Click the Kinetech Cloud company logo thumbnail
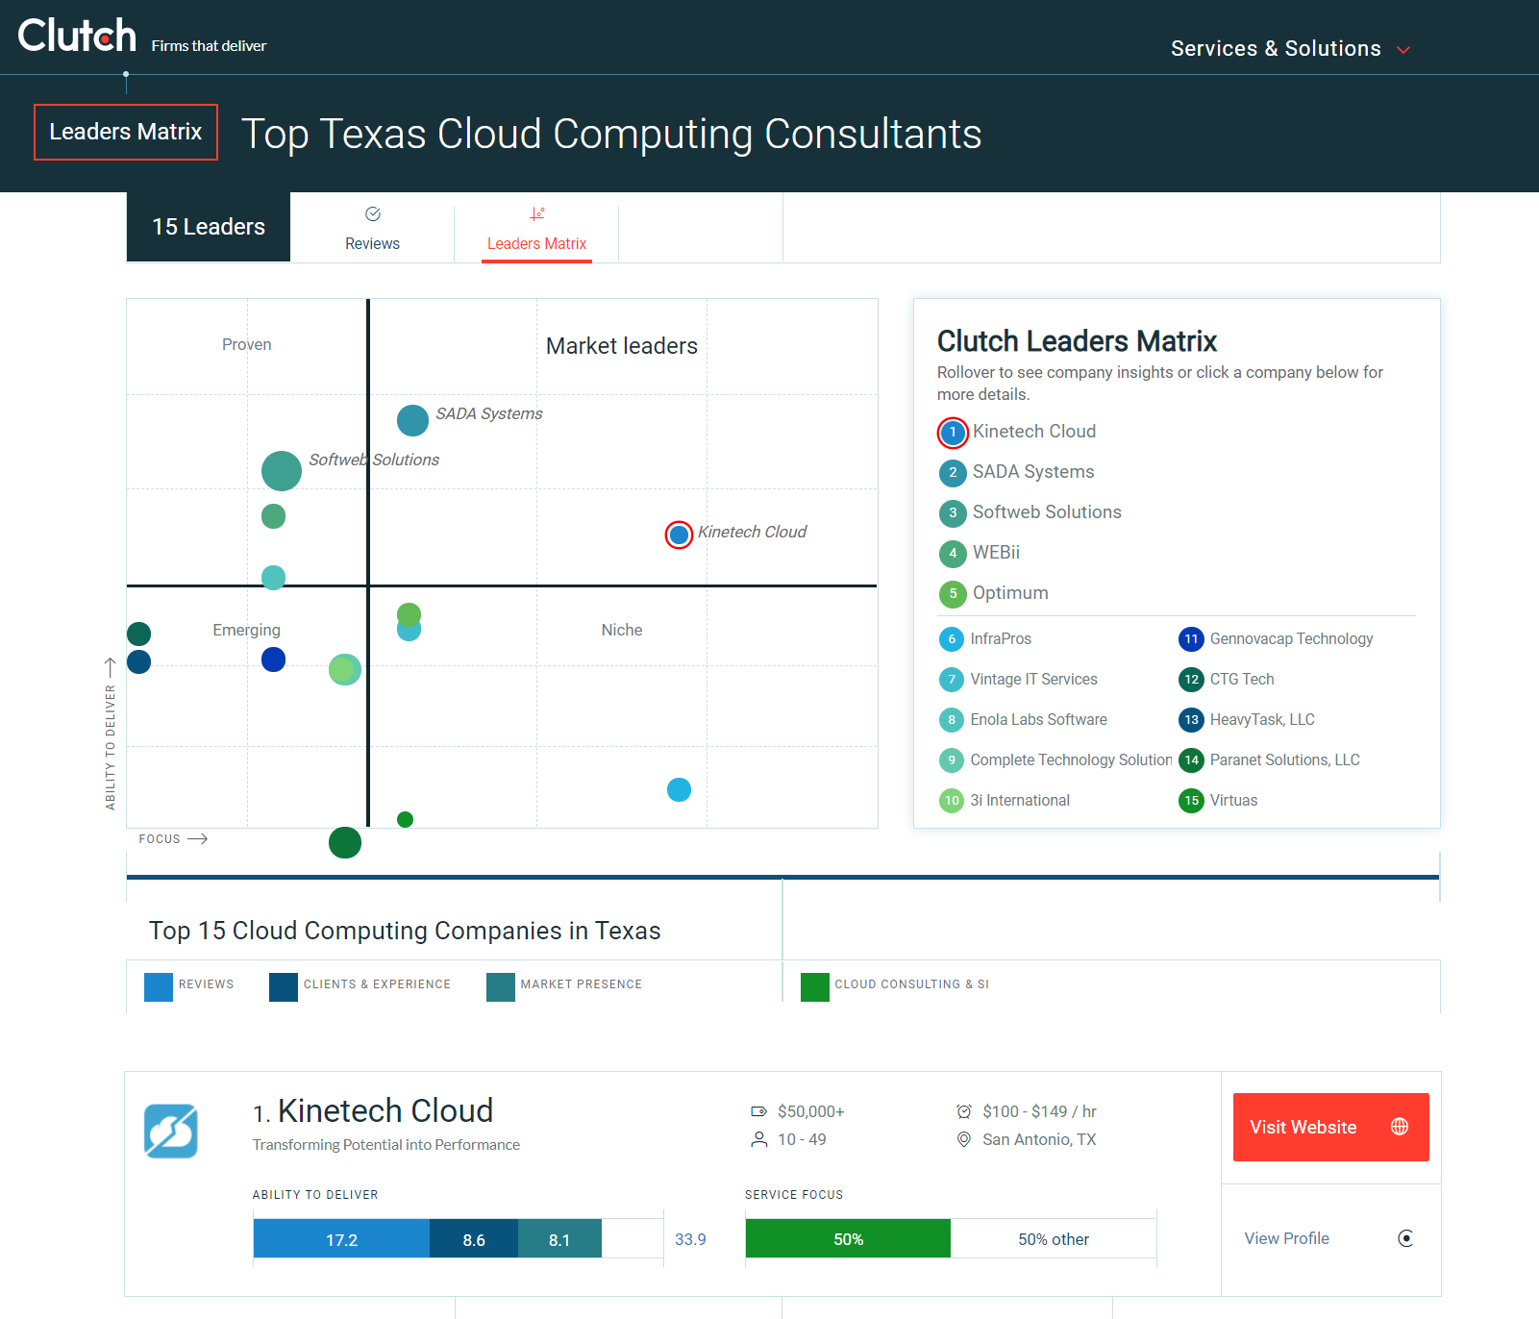1539x1319 pixels. 171,1132
